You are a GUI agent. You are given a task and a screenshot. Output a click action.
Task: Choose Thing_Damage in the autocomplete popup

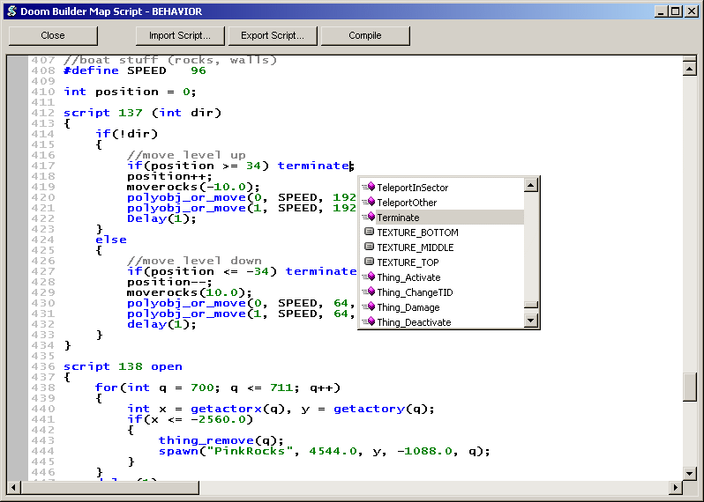click(x=408, y=307)
